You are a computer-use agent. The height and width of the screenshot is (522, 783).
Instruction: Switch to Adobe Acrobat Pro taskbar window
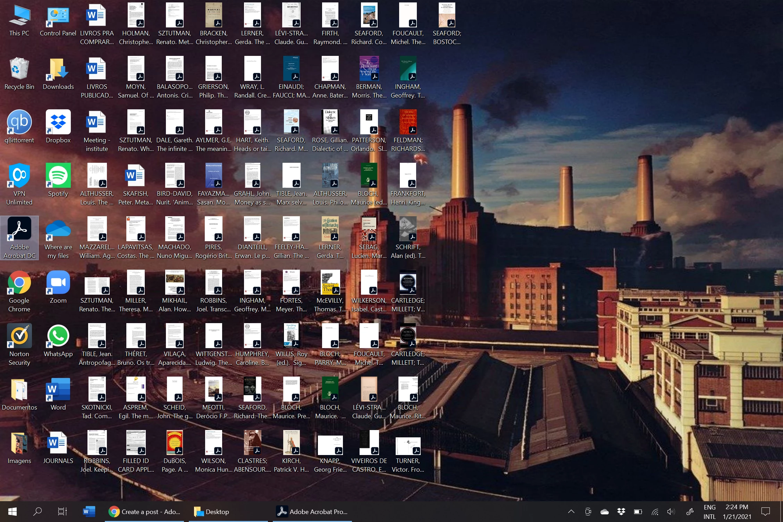point(312,512)
